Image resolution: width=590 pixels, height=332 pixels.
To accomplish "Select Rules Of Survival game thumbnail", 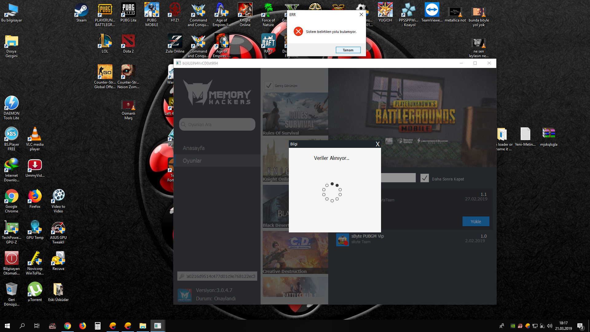I will pos(295,114).
